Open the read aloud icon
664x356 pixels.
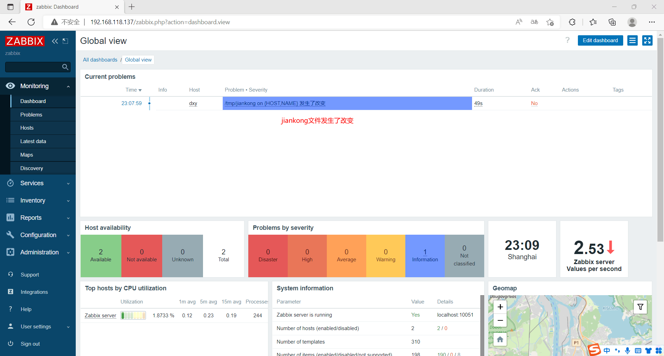519,22
